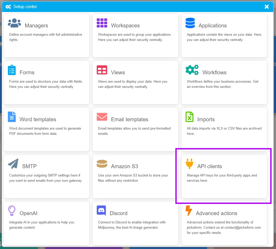Open the Imports settings heading
The height and width of the screenshot is (249, 276).
[206, 119]
